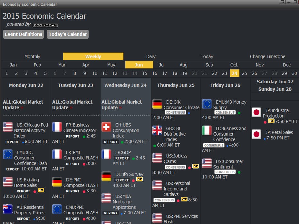Open the GB:CBI Distributive Trades event

[175, 134]
